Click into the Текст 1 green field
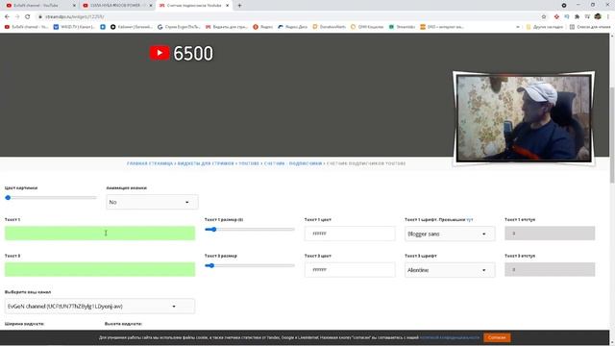 (100, 233)
